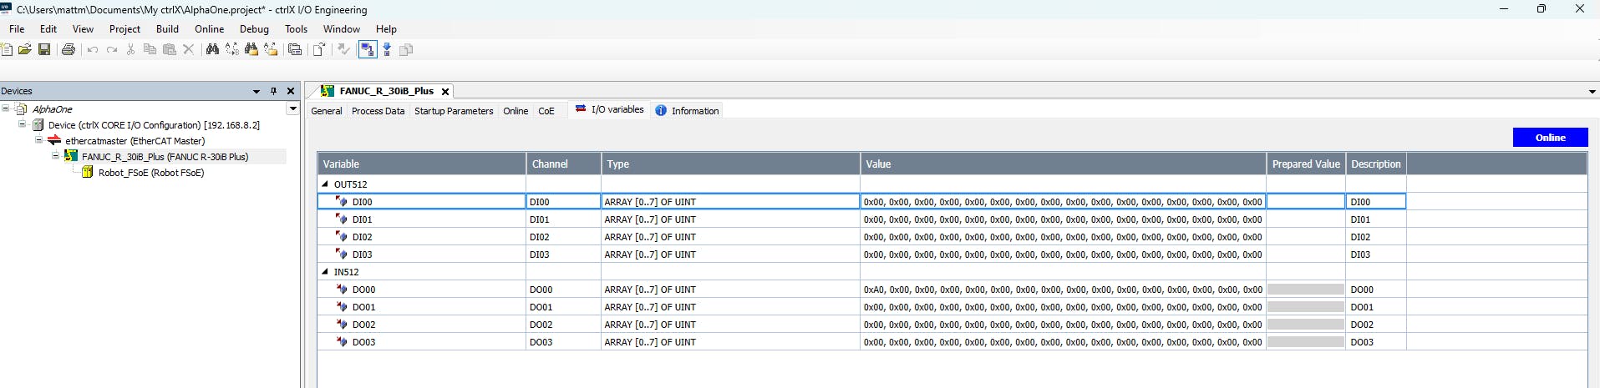Viewport: 1600px width, 388px height.
Task: Save the project using the floppy disk icon
Action: click(x=44, y=50)
